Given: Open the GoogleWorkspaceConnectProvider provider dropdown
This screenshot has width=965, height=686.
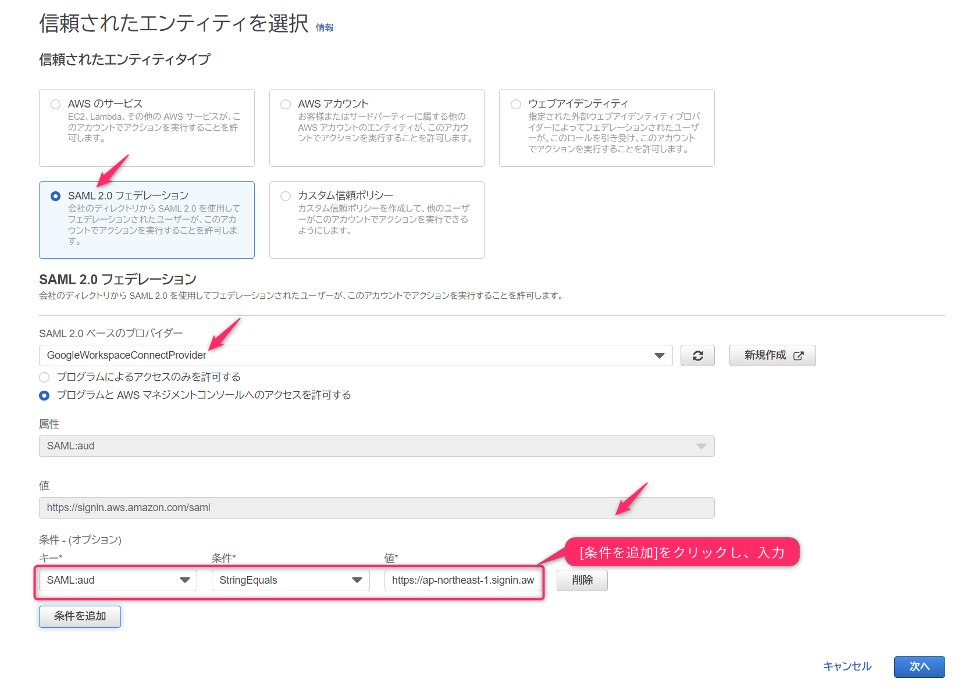Looking at the screenshot, I should (x=356, y=355).
